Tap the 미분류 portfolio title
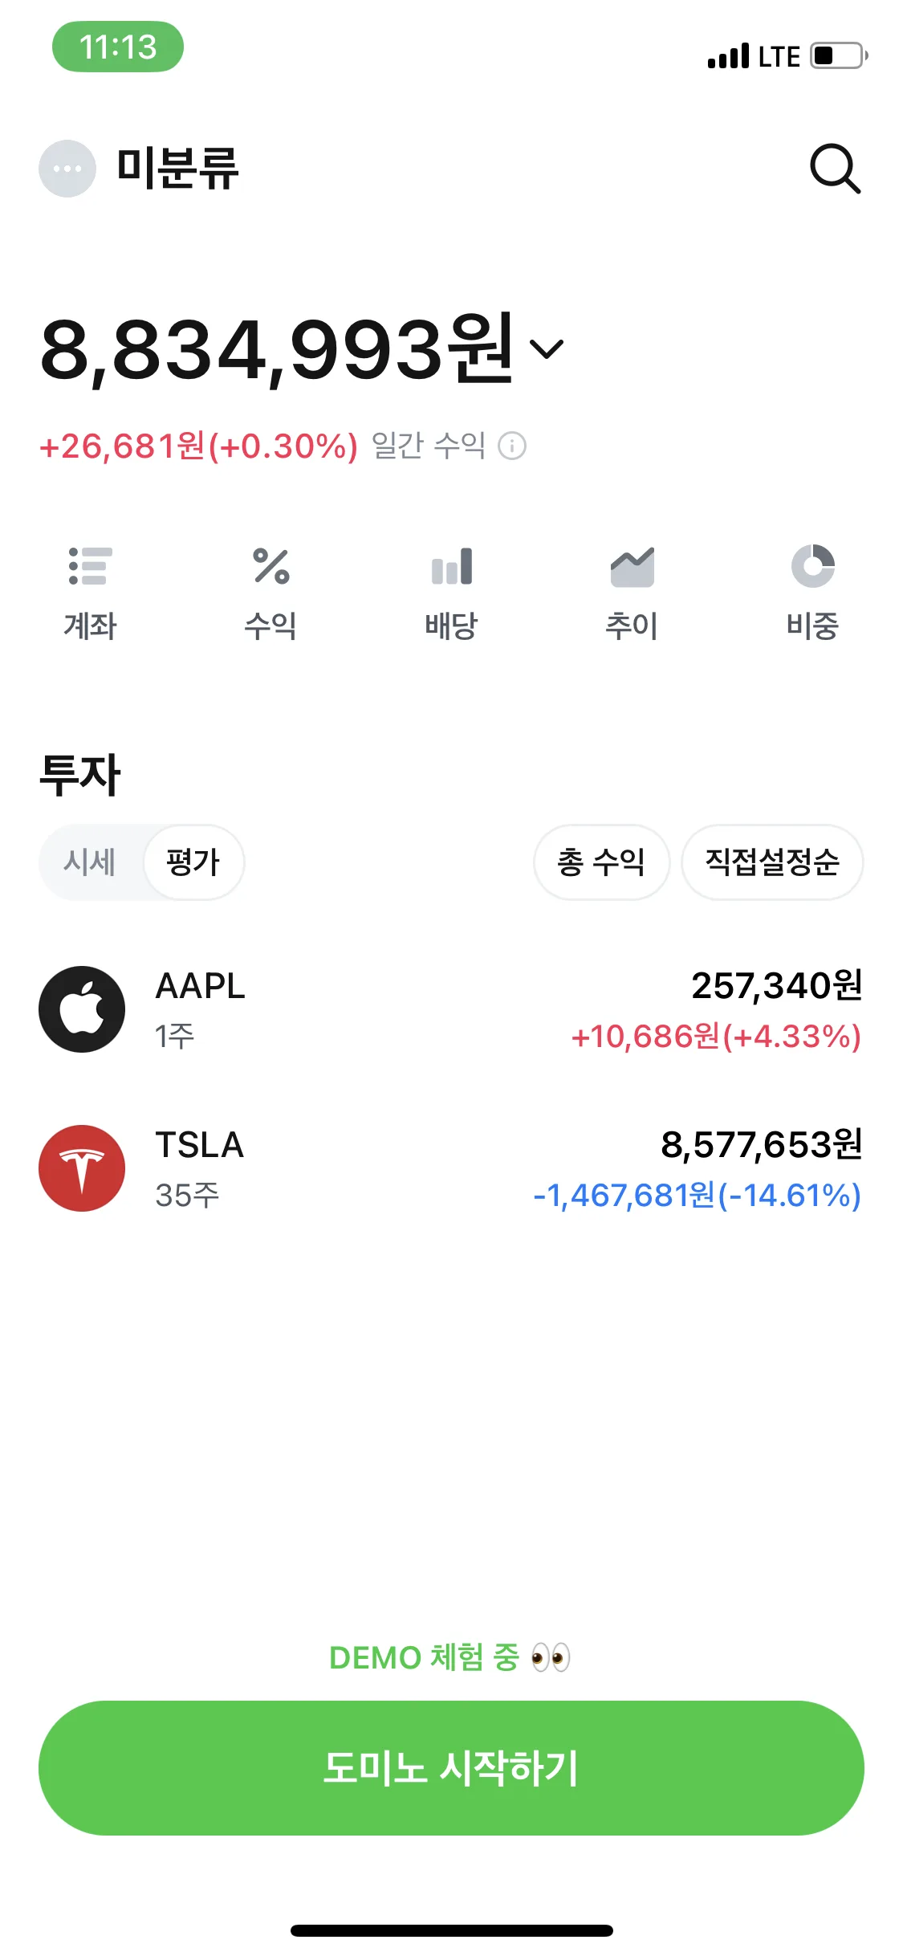The height and width of the screenshot is (1956, 903). click(x=177, y=169)
